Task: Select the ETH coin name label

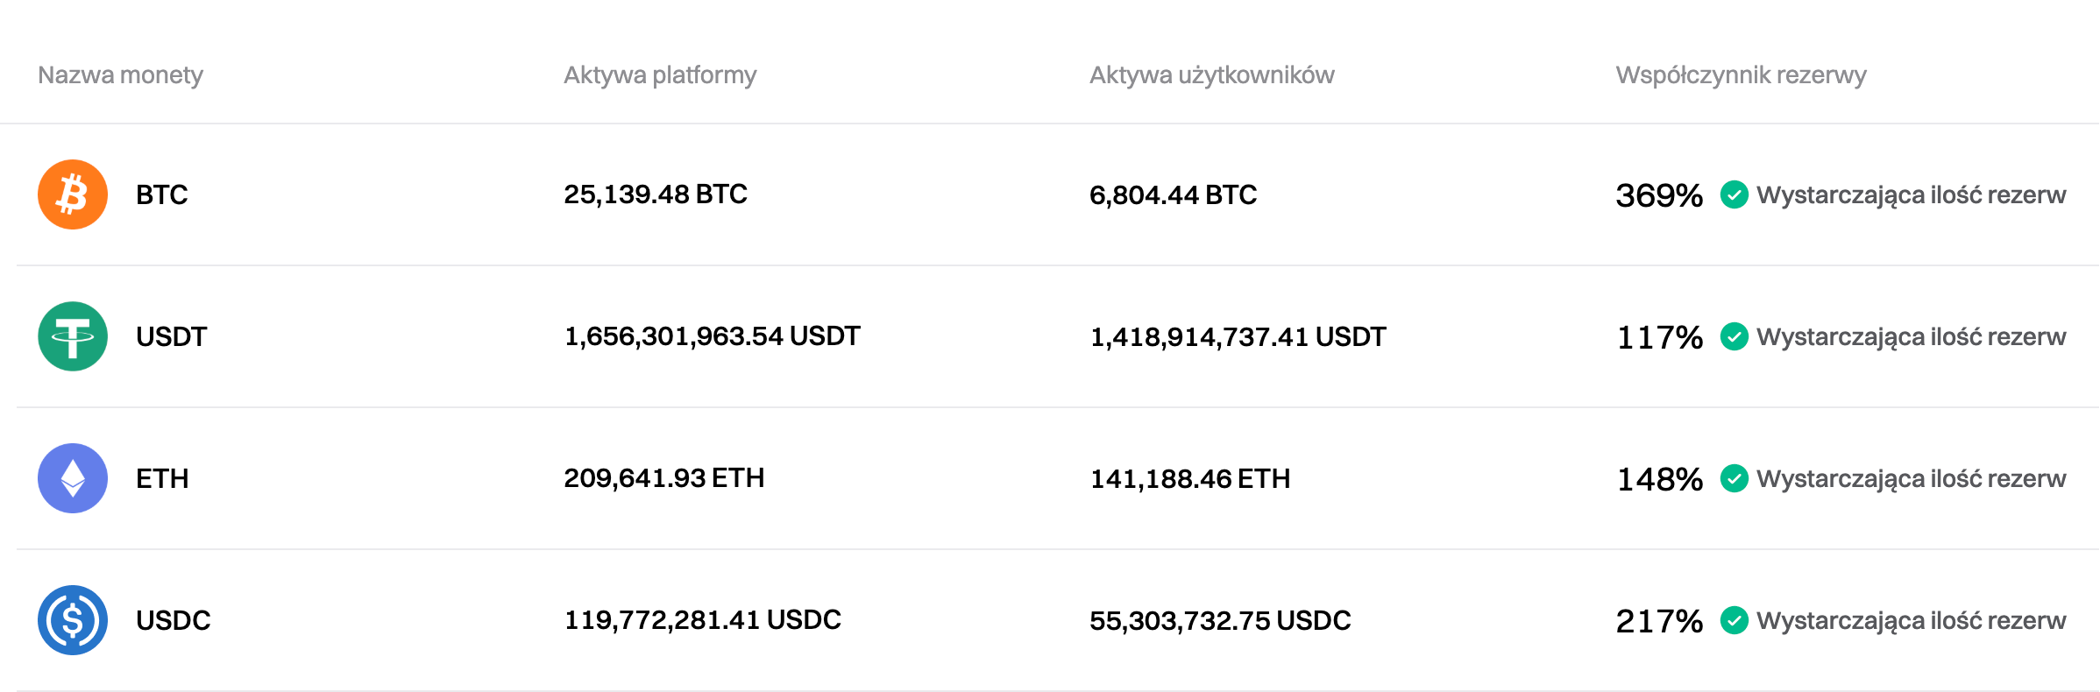Action: (x=162, y=478)
